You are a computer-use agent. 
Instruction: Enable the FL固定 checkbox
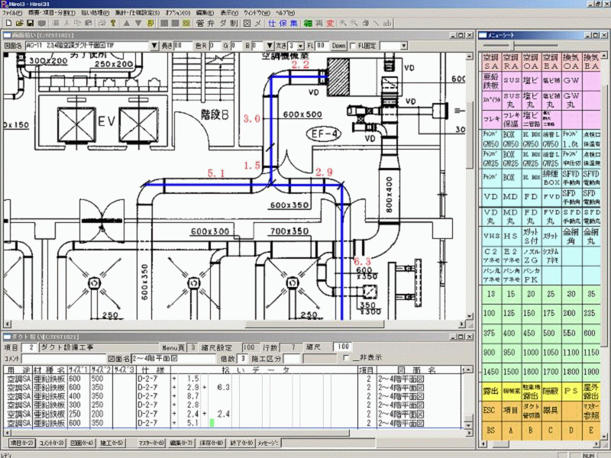(x=353, y=46)
